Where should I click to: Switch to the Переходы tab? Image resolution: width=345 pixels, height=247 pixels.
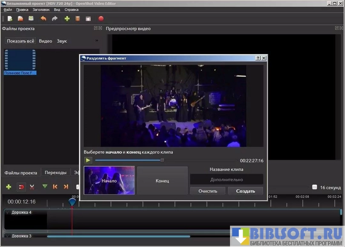55,172
